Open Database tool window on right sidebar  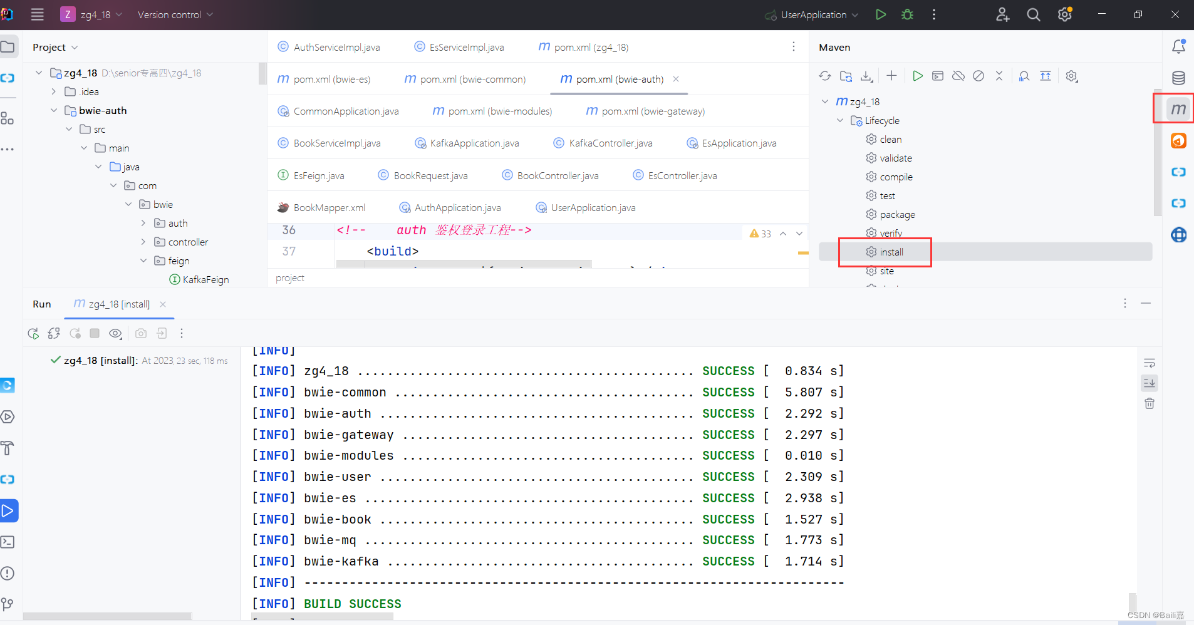(1180, 78)
